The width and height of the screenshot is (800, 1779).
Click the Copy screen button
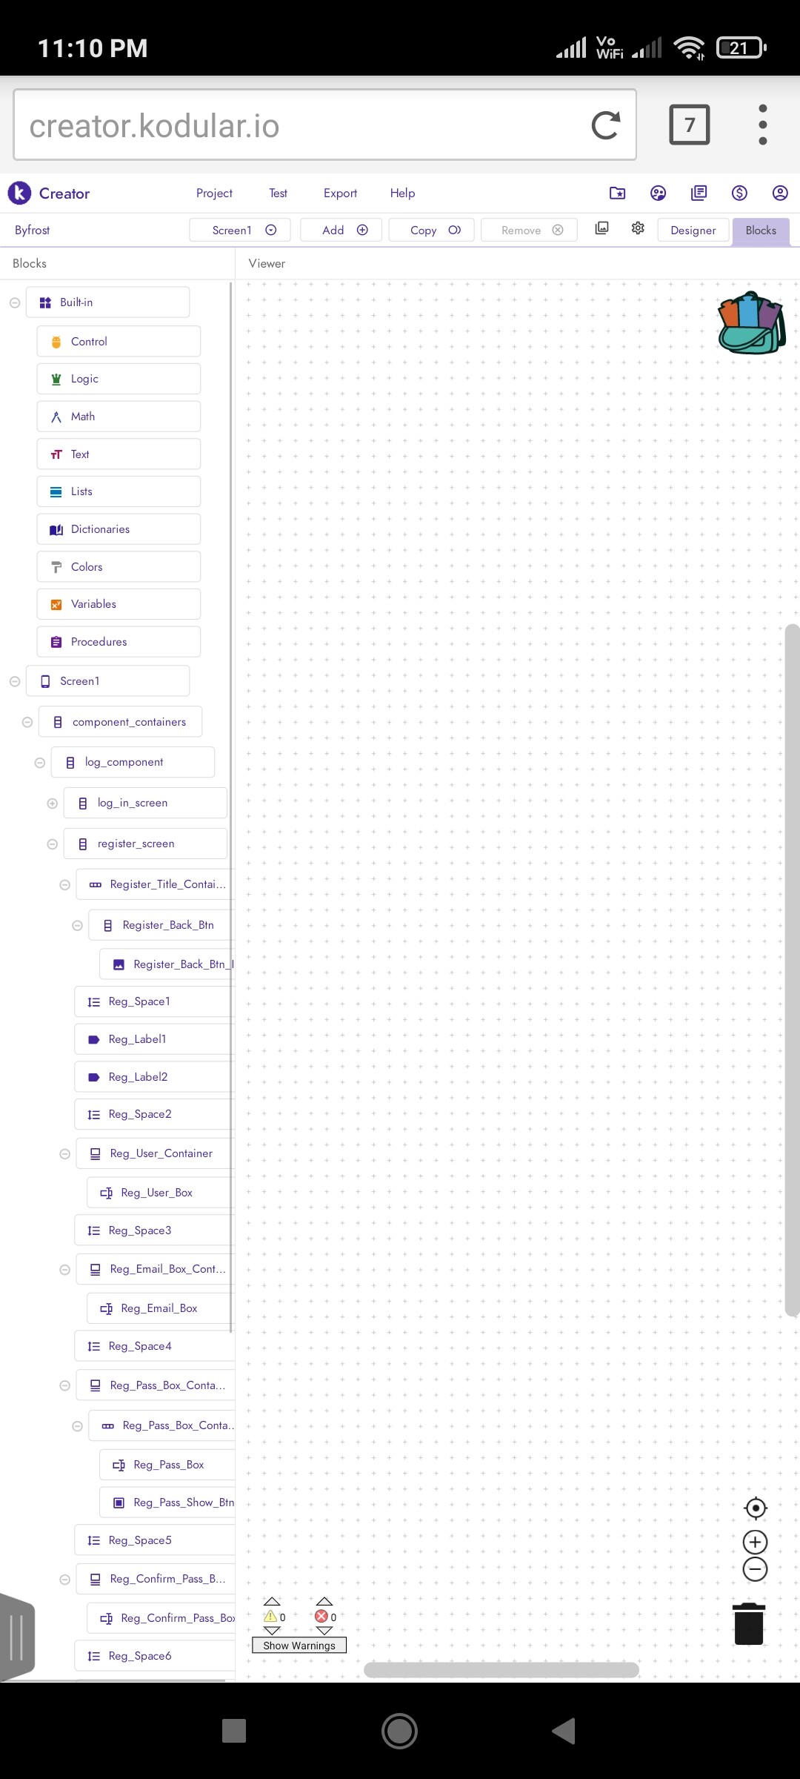436,230
